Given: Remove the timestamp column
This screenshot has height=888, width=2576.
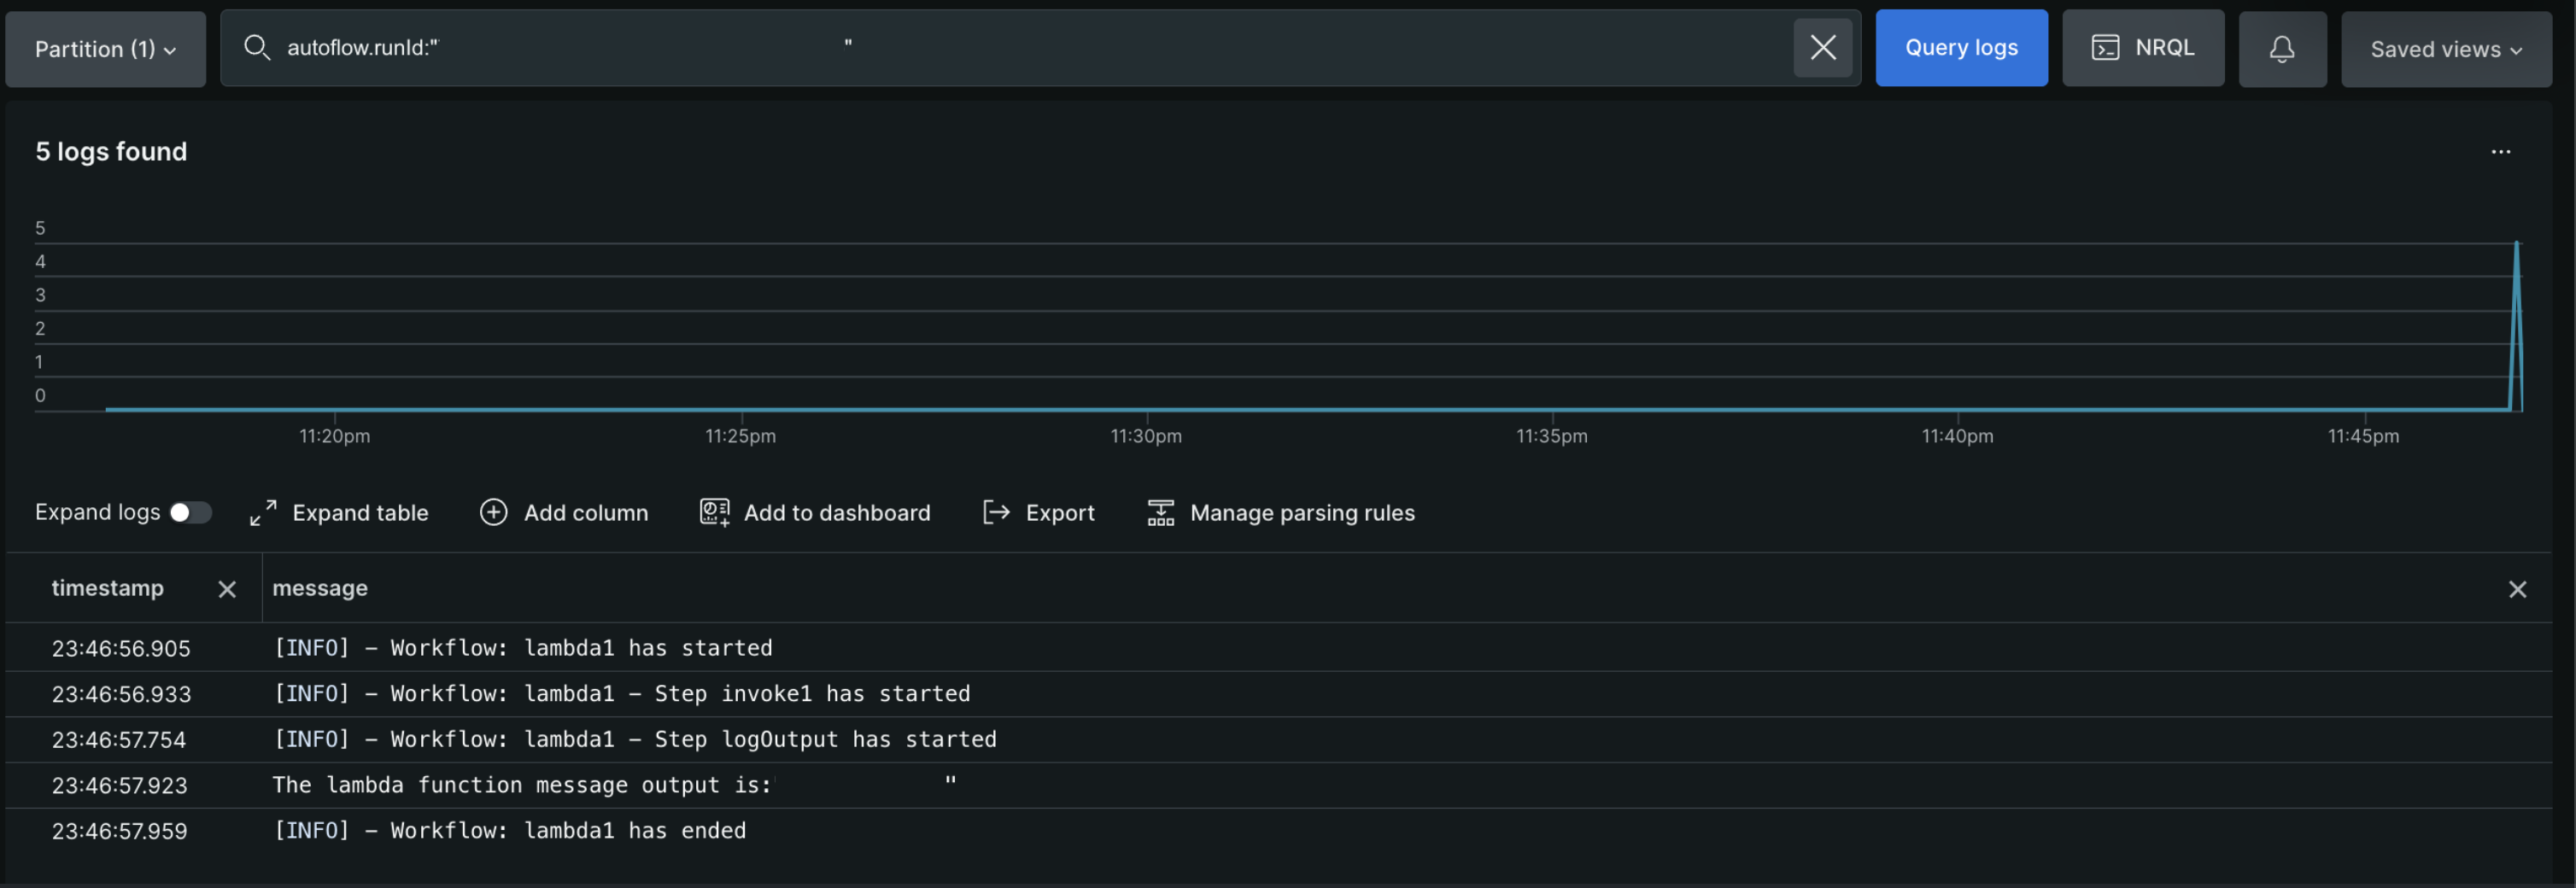Looking at the screenshot, I should [x=226, y=589].
